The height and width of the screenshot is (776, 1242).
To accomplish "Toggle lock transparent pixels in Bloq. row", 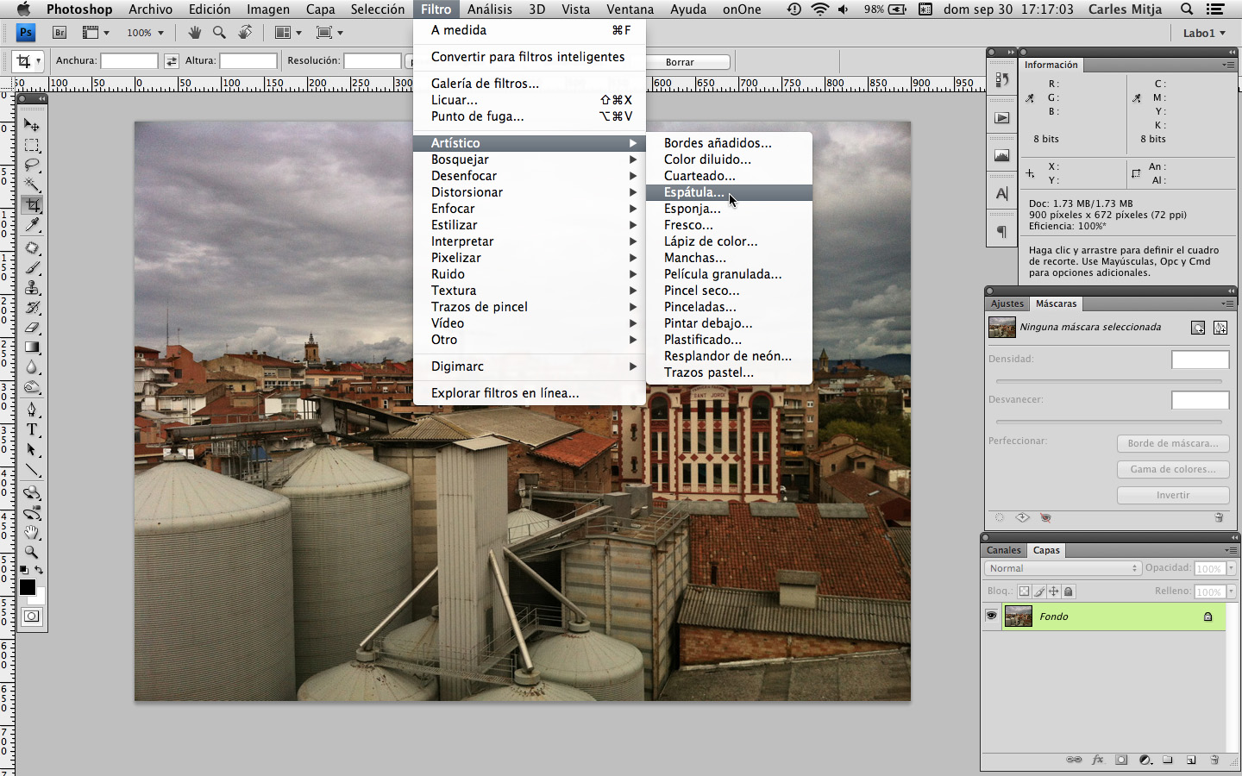I will click(x=1024, y=591).
